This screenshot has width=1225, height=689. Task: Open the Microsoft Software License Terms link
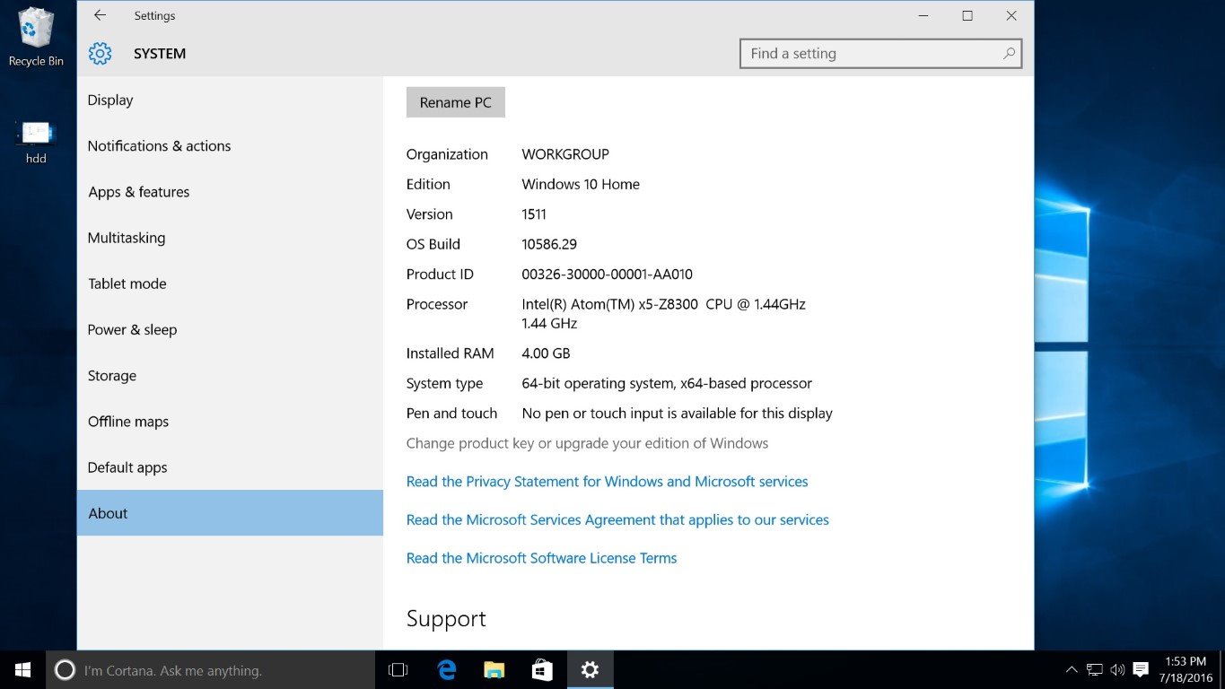541,558
